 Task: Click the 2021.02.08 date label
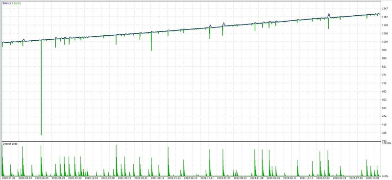click(x=108, y=178)
